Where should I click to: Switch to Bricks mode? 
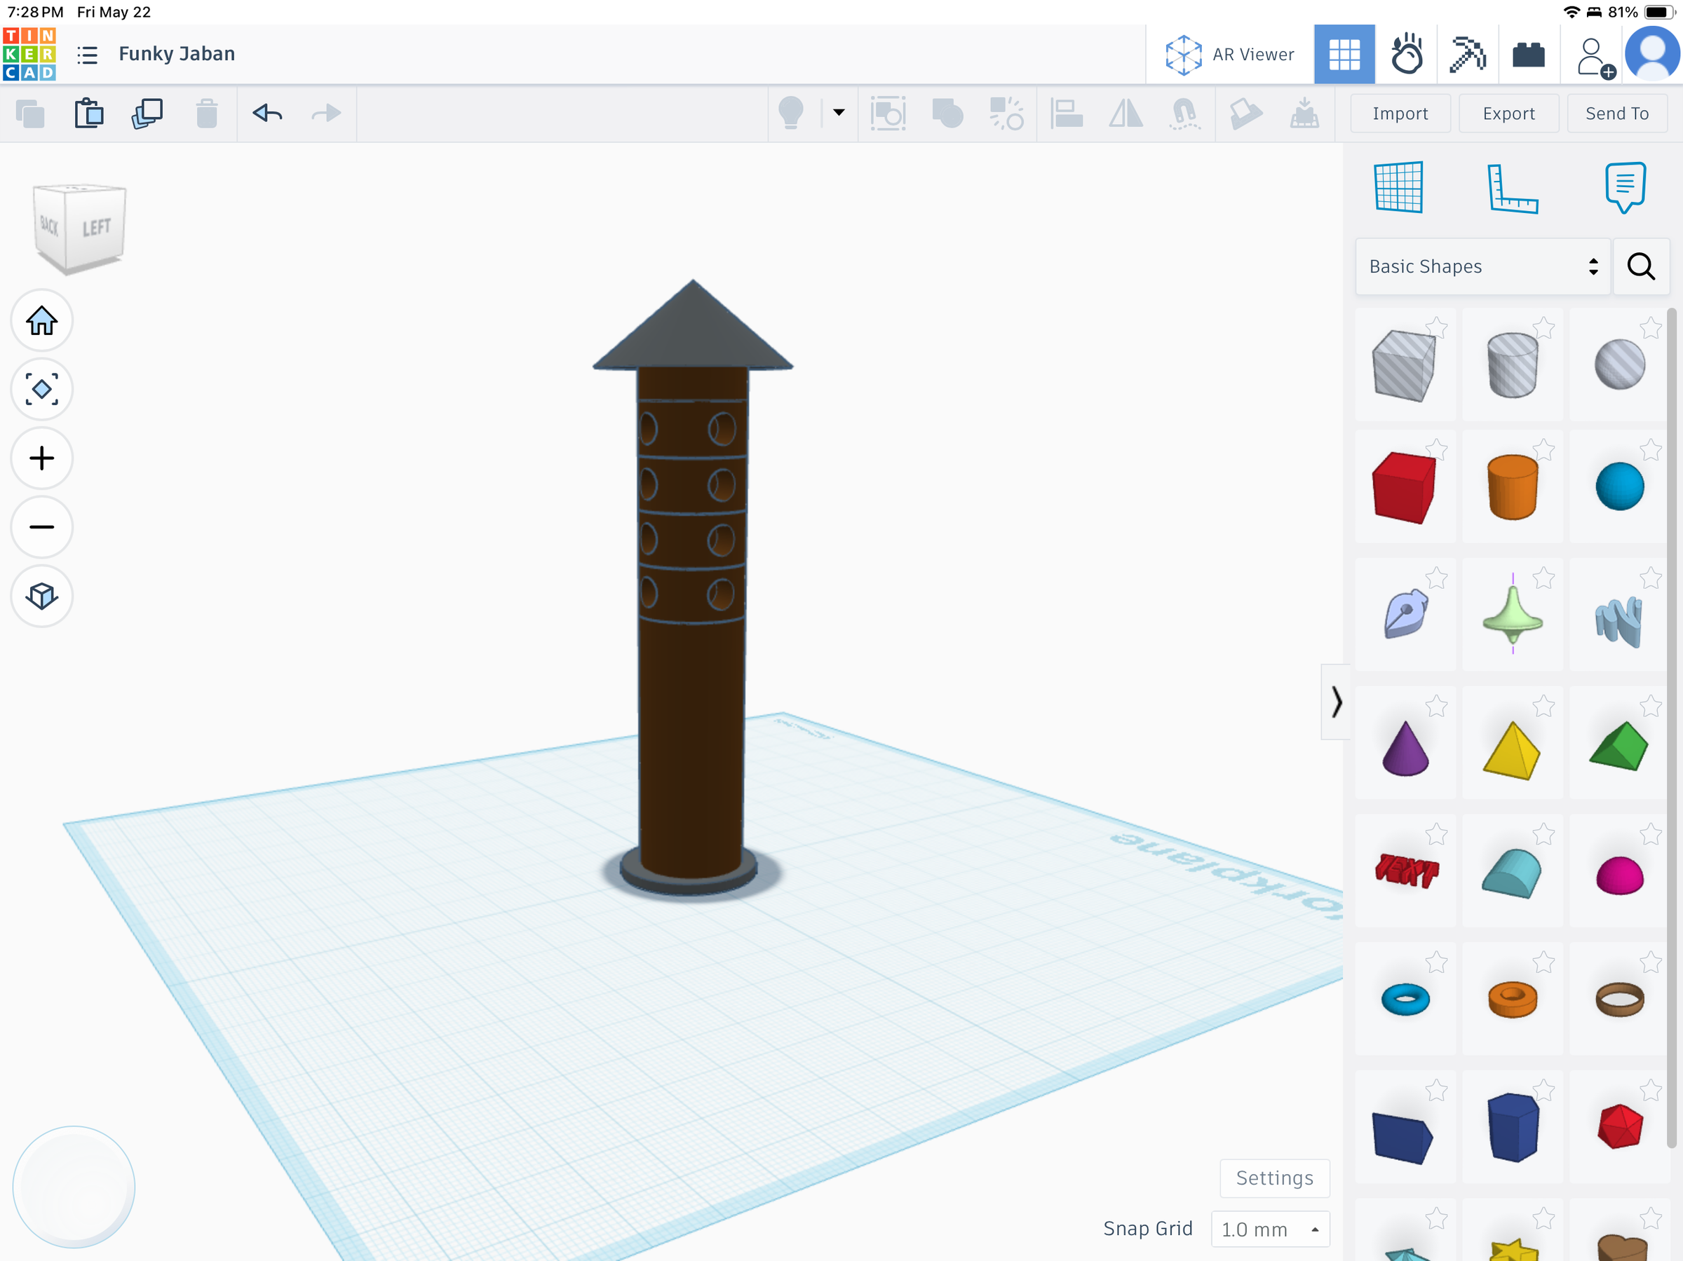pos(1529,55)
